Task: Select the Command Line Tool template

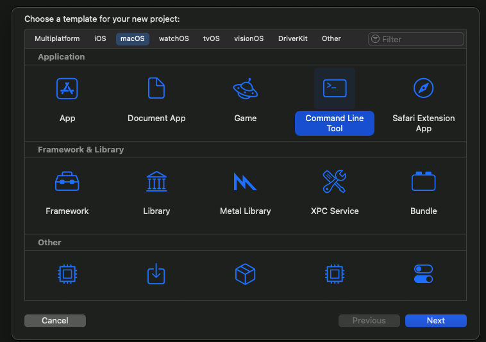Action: point(335,88)
